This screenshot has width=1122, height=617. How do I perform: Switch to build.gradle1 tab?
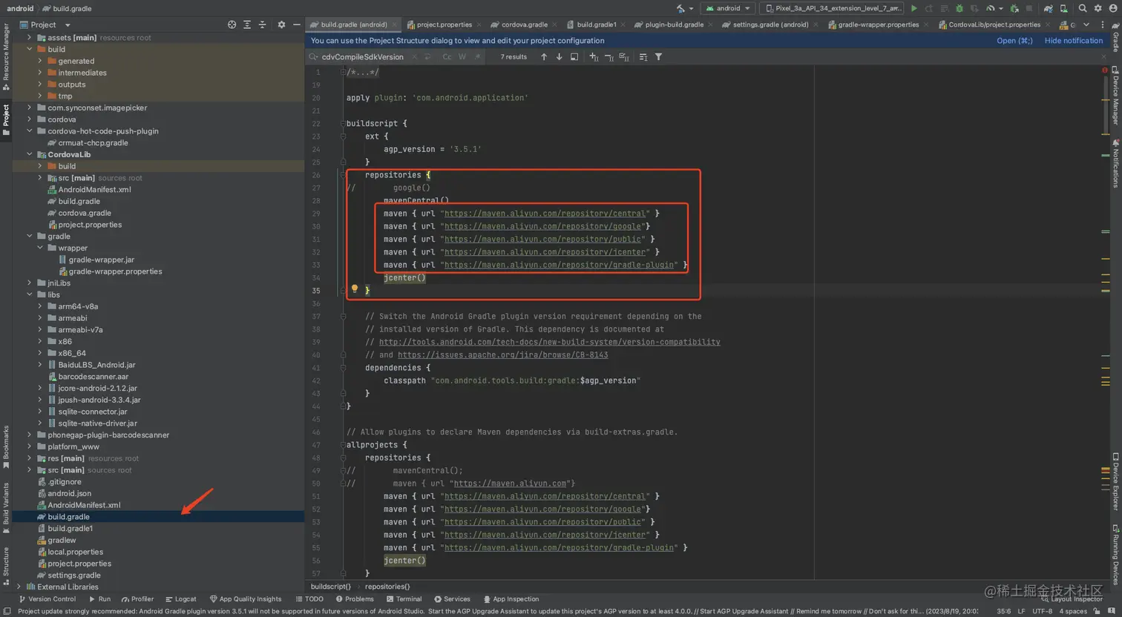[596, 24]
